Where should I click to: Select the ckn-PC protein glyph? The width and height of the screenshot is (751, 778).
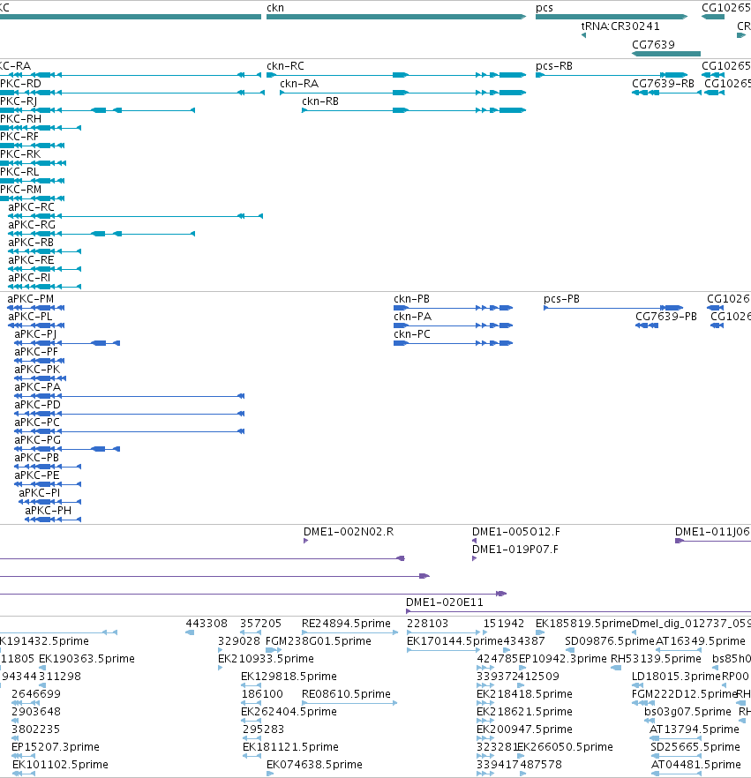click(x=454, y=343)
